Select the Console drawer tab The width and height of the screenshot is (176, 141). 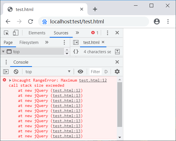click(x=21, y=62)
